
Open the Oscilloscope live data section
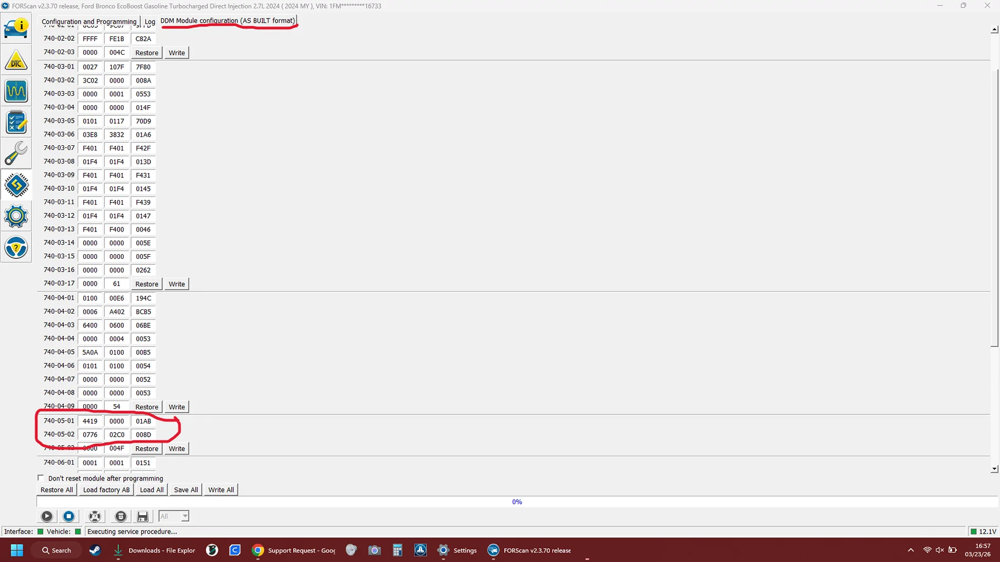tap(16, 91)
